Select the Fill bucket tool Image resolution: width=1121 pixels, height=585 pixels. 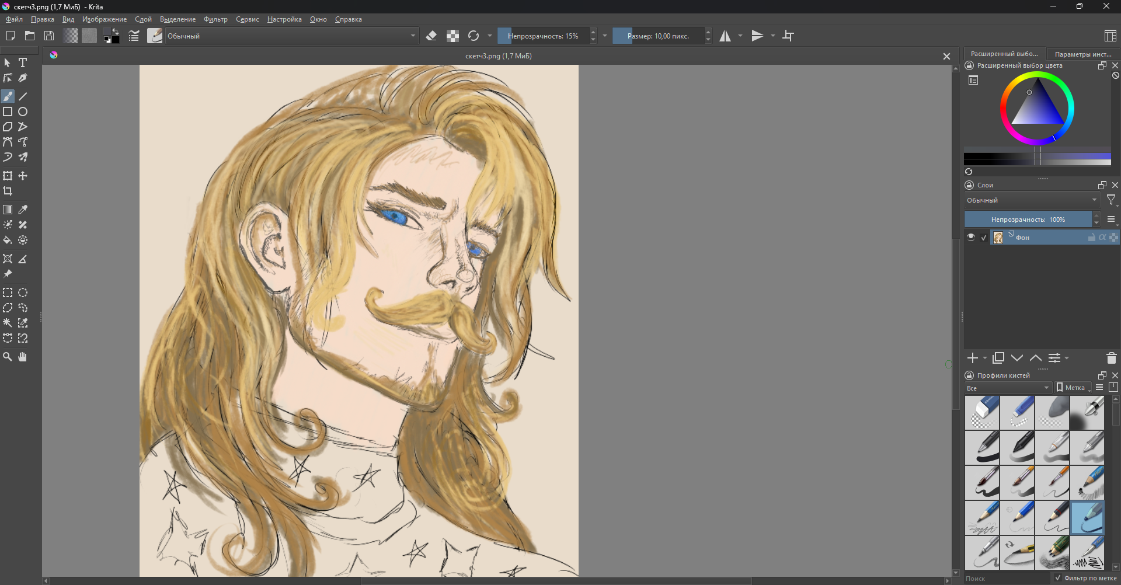[8, 240]
